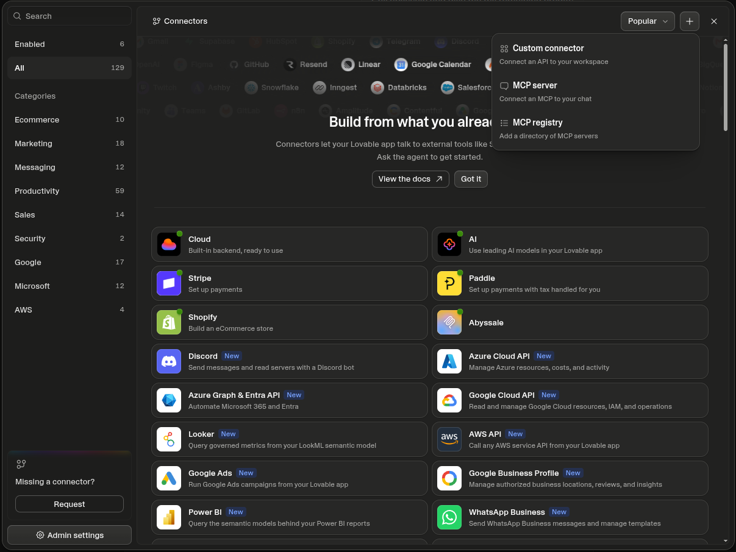Click the Google Calendar logo in banner
736x552 pixels.
(x=401, y=65)
